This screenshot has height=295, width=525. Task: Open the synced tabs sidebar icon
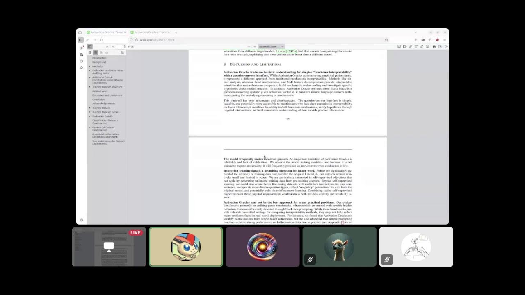(x=82, y=54)
